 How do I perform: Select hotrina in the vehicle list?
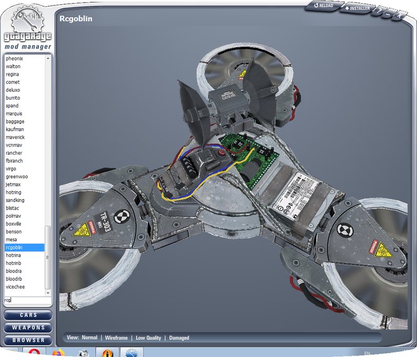click(x=24, y=255)
